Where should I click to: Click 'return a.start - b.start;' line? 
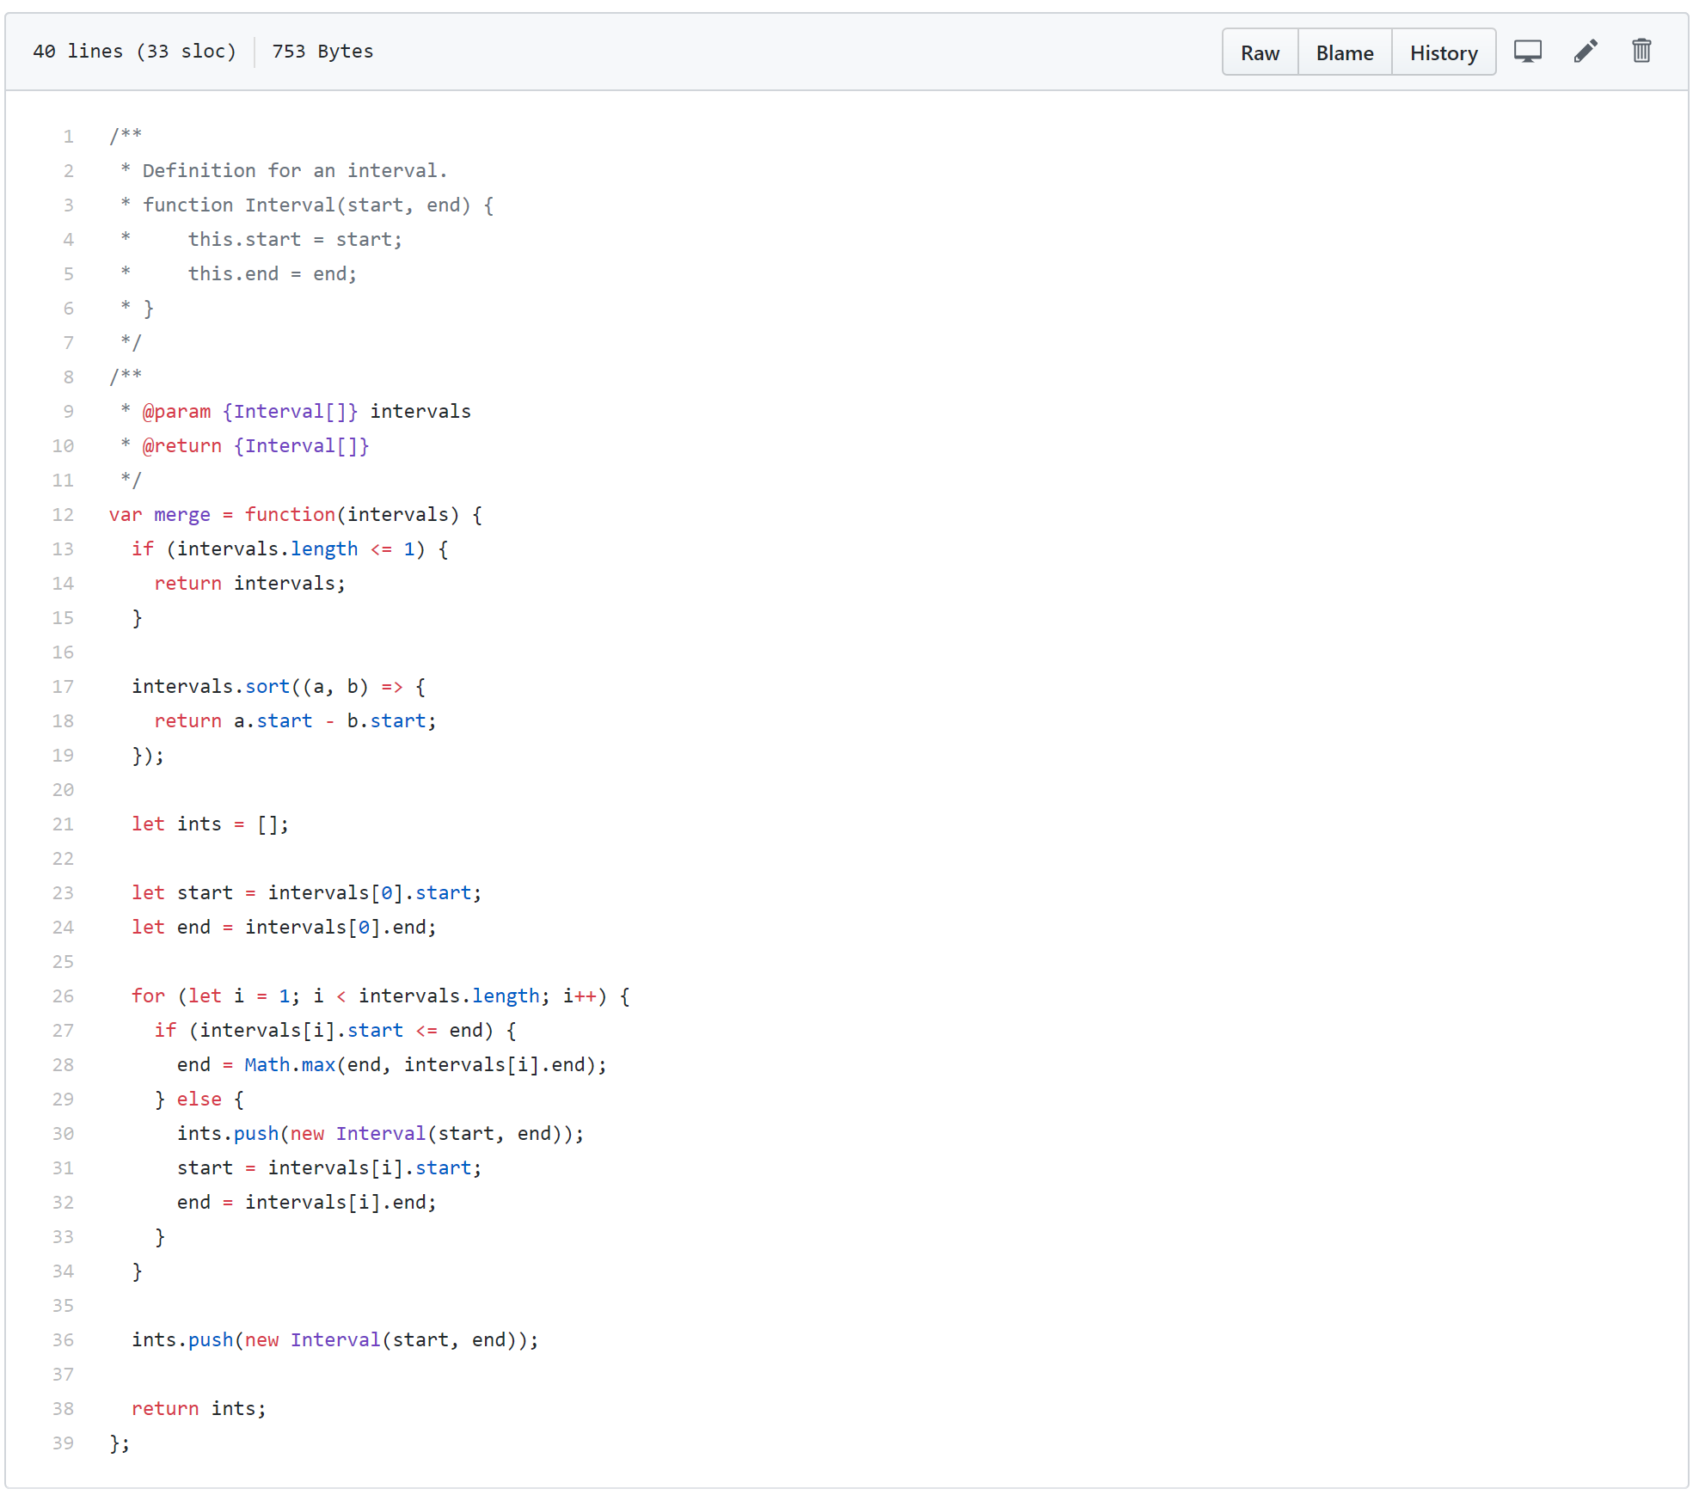(x=295, y=720)
